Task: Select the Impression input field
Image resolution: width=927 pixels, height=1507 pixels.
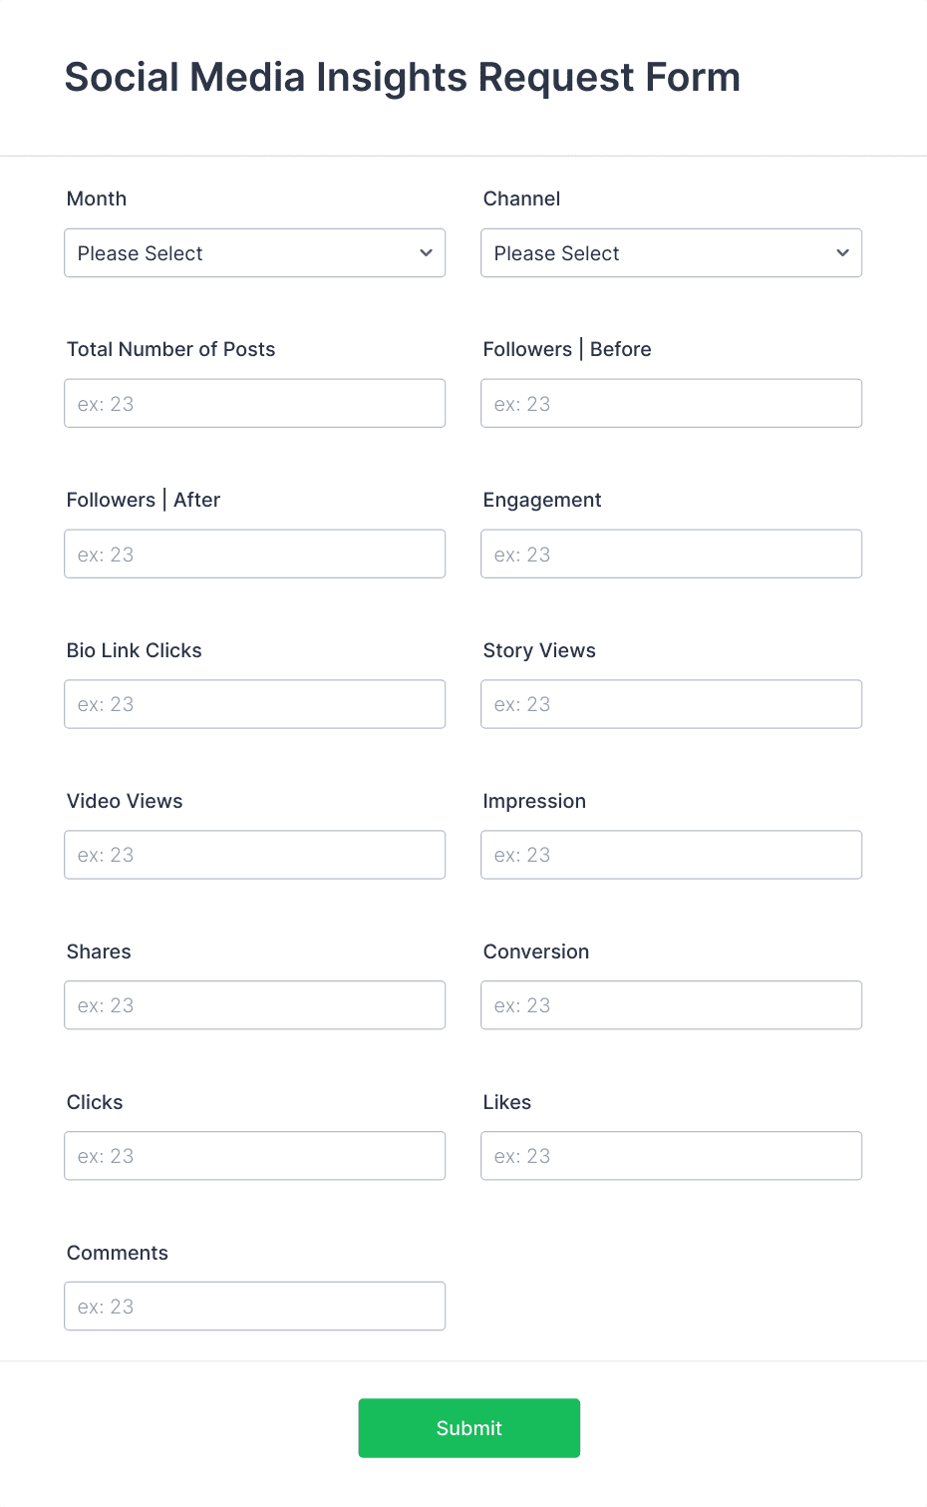Action: coord(671,855)
